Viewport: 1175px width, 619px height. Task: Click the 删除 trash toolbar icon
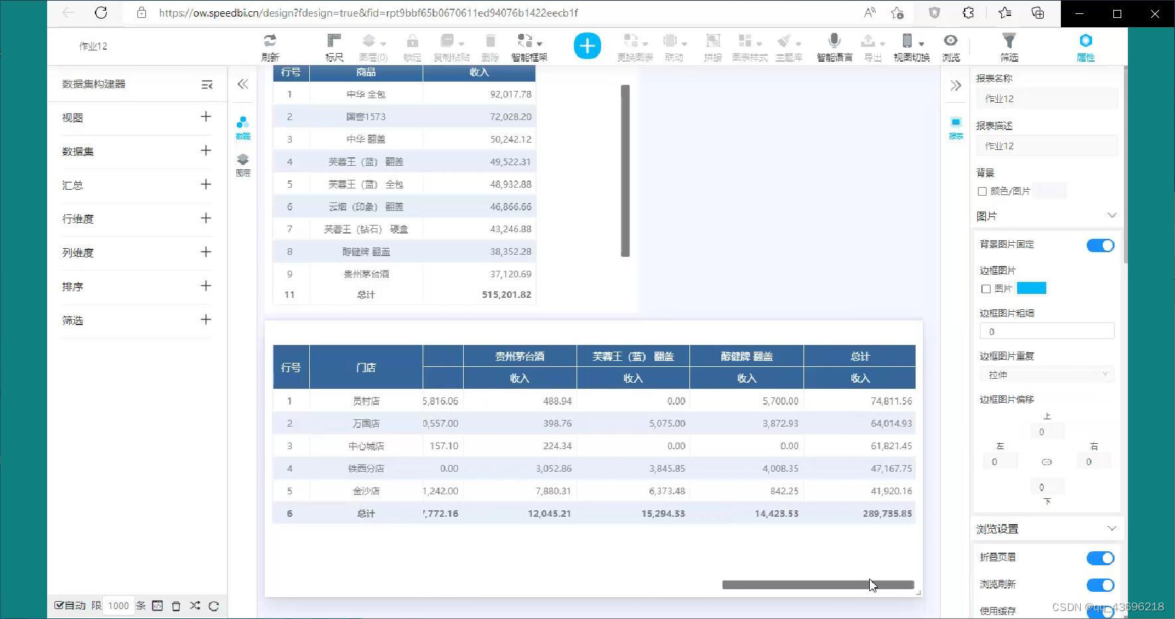[490, 41]
